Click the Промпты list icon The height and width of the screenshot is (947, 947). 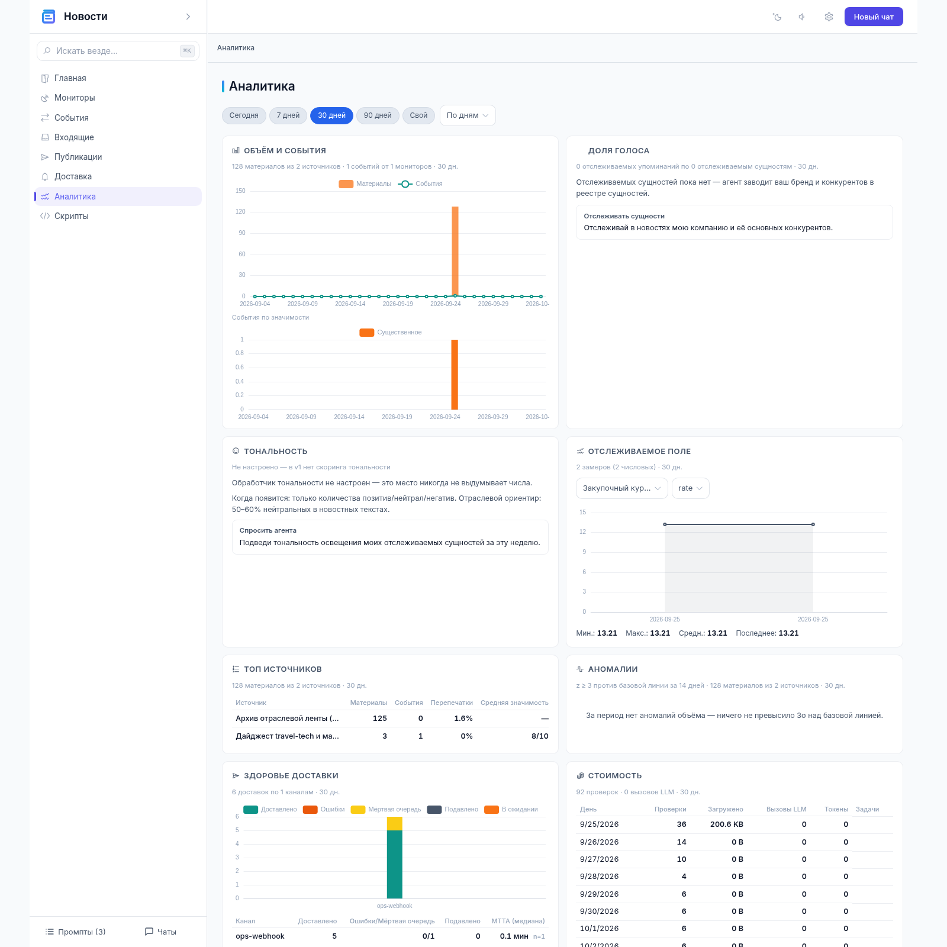(50, 932)
